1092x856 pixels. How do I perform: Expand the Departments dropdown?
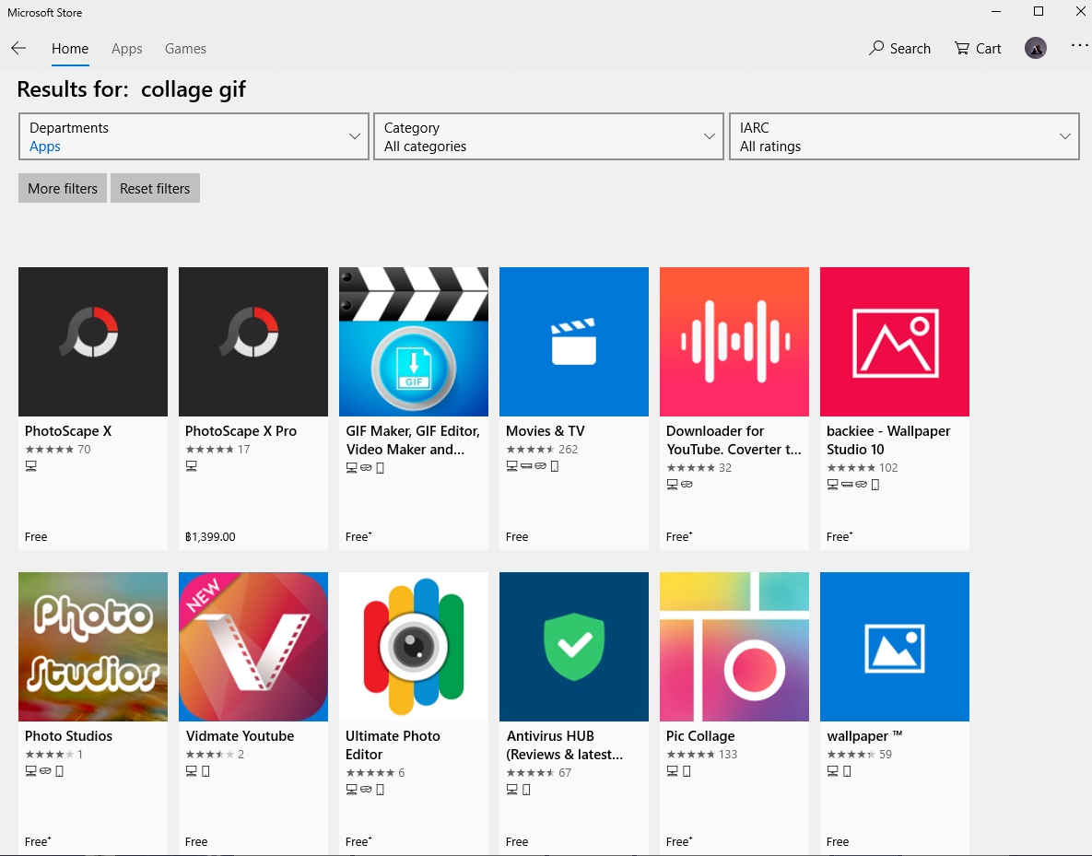(194, 136)
